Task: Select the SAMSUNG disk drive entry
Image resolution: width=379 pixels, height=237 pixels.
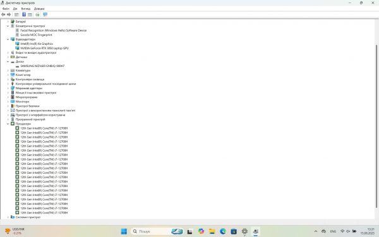Action: point(42,66)
